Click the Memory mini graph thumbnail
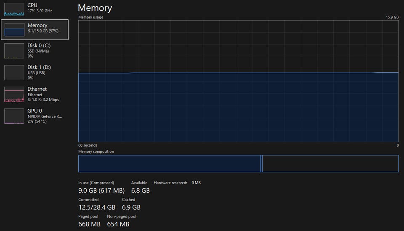The width and height of the screenshot is (404, 231). pyautogui.click(x=14, y=30)
